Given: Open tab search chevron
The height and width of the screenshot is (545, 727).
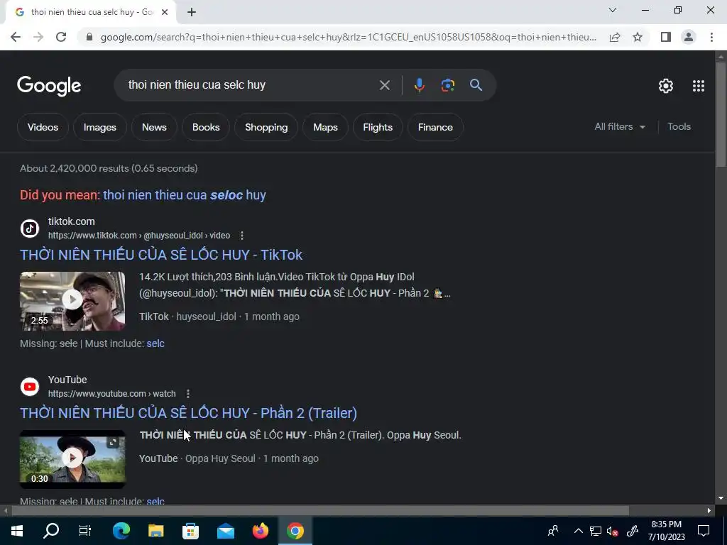Looking at the screenshot, I should point(613,10).
